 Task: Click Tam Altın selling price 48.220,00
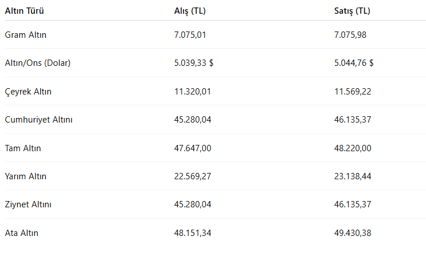coord(353,148)
